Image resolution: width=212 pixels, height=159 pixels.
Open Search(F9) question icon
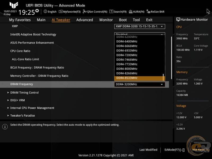coord(111,11)
